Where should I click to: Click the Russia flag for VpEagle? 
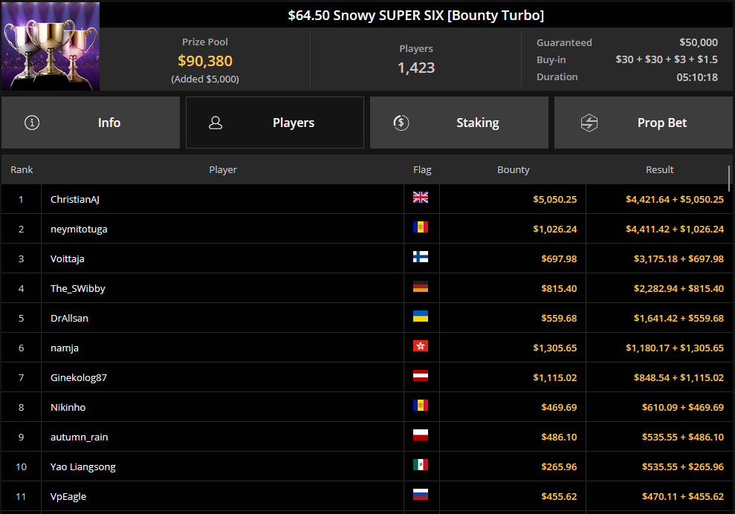pyautogui.click(x=421, y=495)
